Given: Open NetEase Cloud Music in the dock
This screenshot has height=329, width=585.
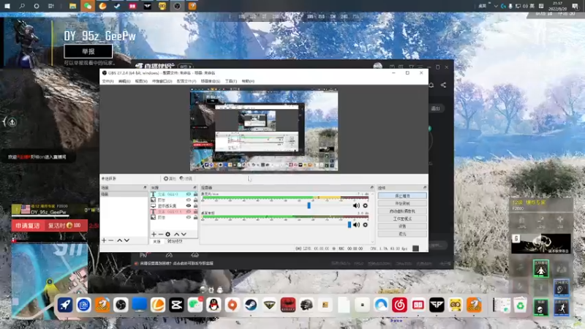Looking at the screenshot, I should (x=399, y=305).
